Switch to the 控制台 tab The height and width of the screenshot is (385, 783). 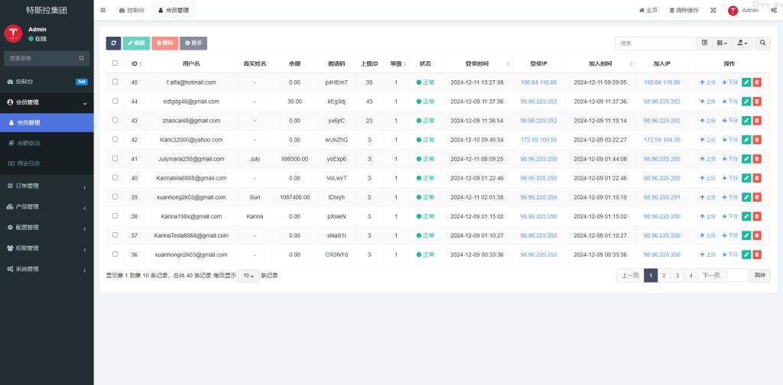132,11
